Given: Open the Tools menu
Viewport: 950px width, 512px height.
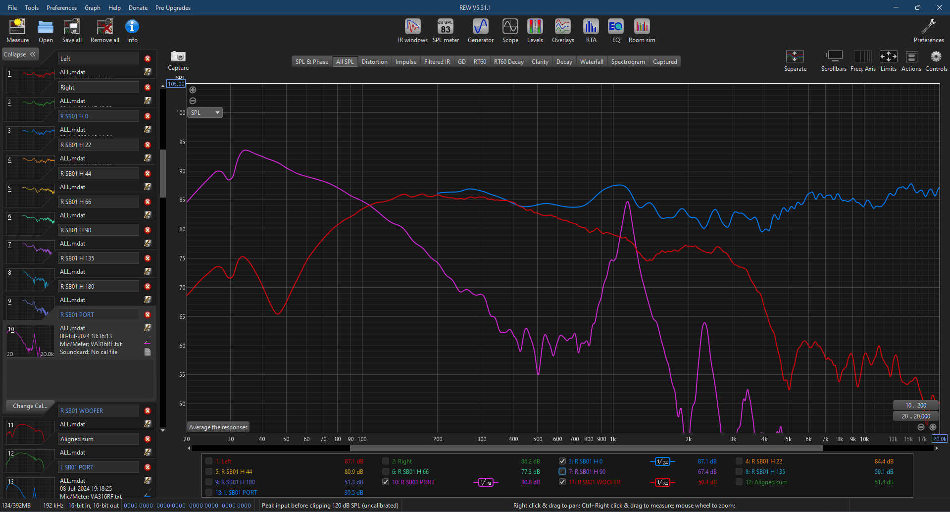Looking at the screenshot, I should pyautogui.click(x=32, y=7).
